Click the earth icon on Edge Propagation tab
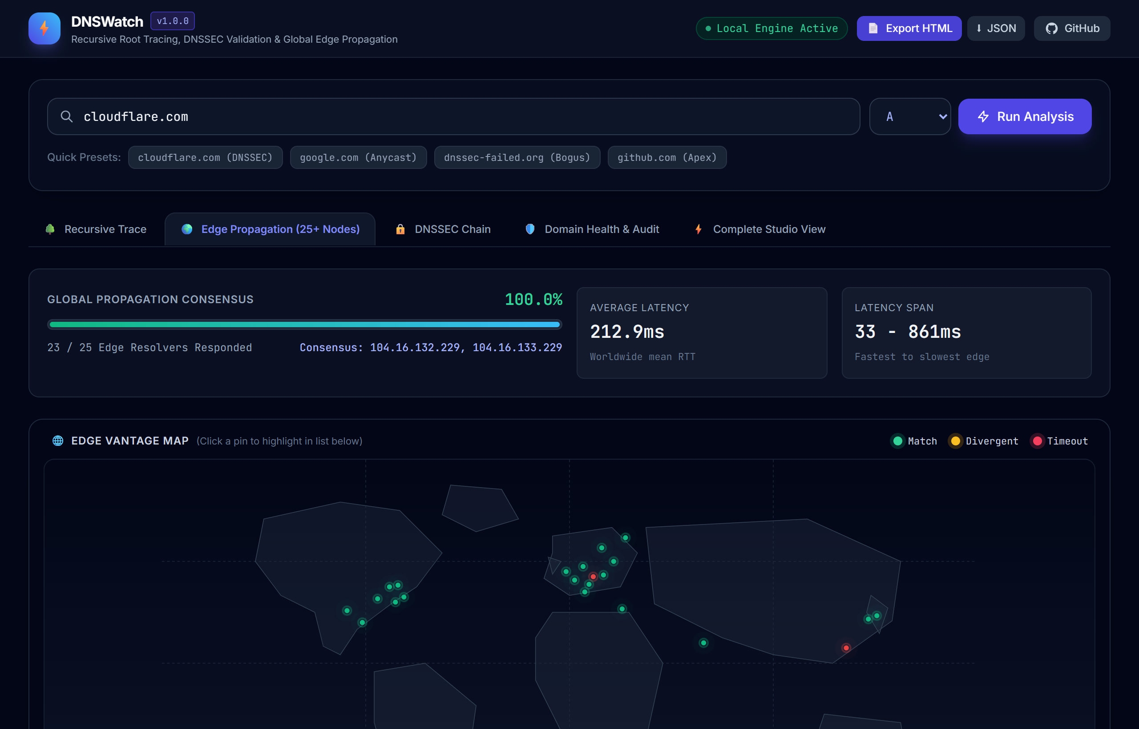The image size is (1139, 729). (187, 229)
